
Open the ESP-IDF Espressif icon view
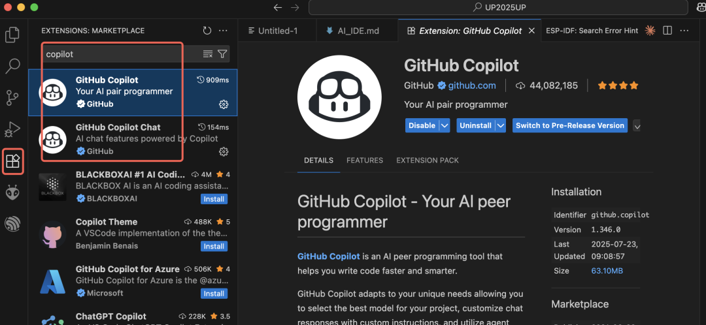pos(12,223)
